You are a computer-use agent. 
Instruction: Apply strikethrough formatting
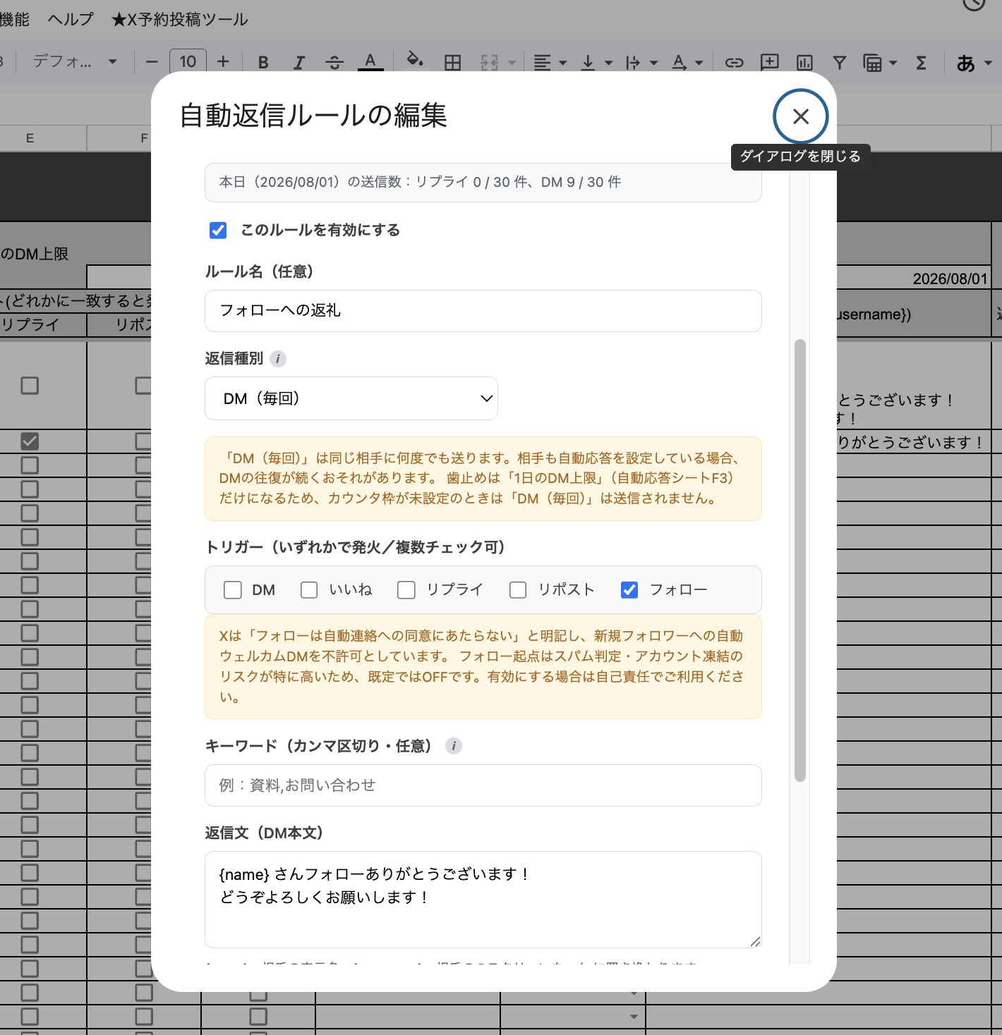(334, 63)
